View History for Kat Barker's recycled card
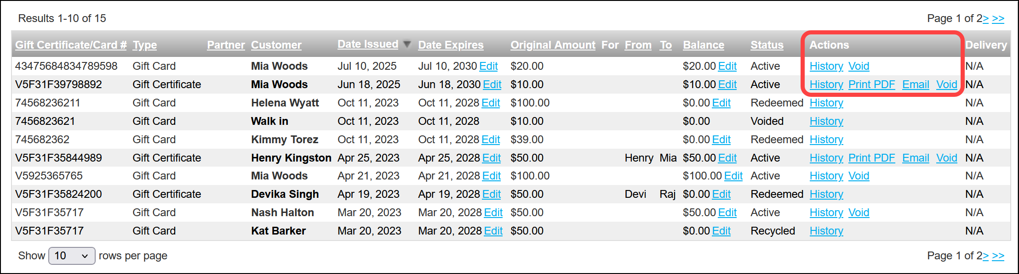The width and height of the screenshot is (1019, 274). (x=826, y=231)
